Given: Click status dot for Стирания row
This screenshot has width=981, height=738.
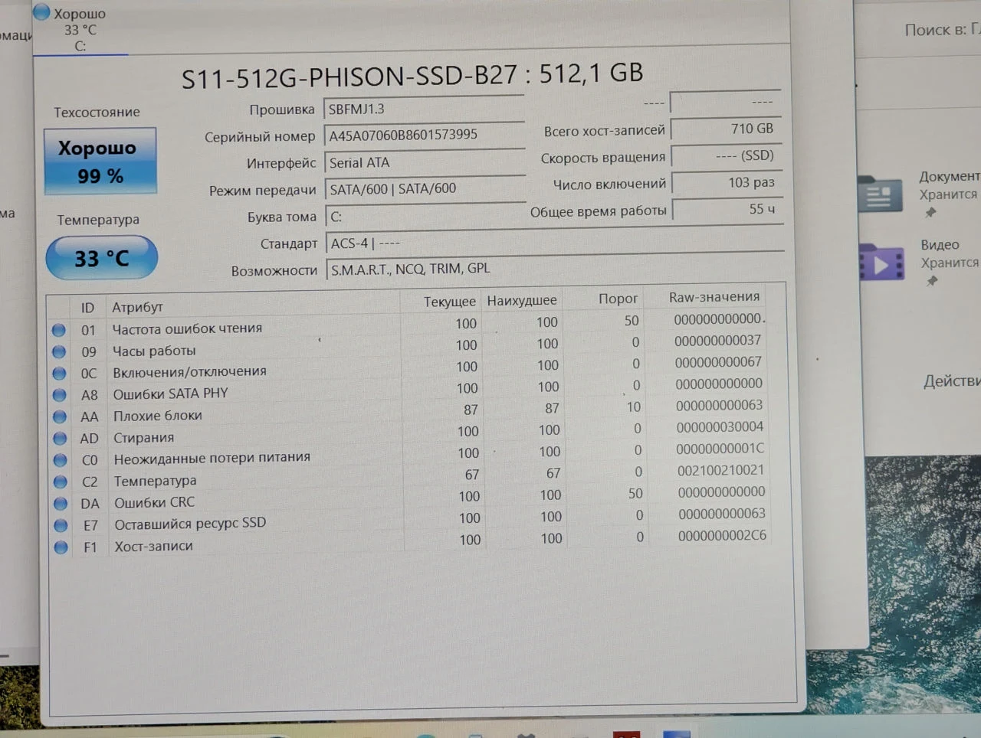Looking at the screenshot, I should (x=60, y=439).
